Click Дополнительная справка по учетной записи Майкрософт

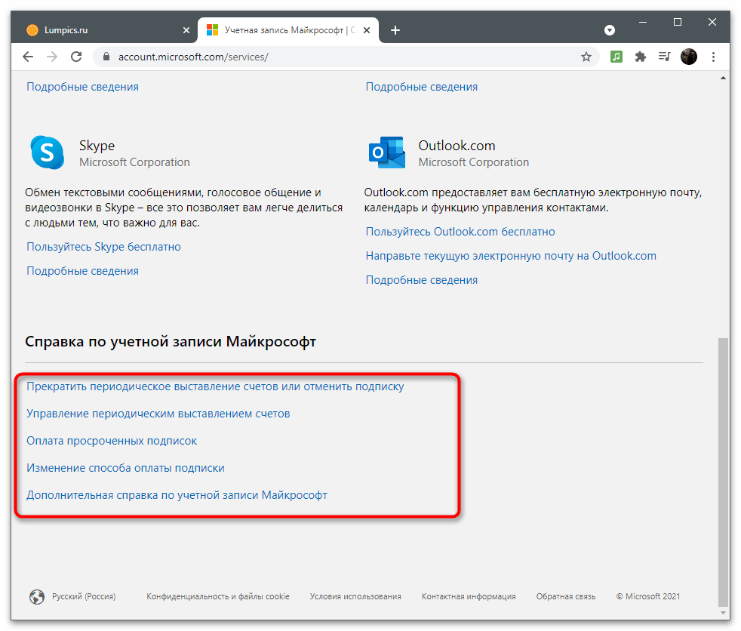pos(177,495)
